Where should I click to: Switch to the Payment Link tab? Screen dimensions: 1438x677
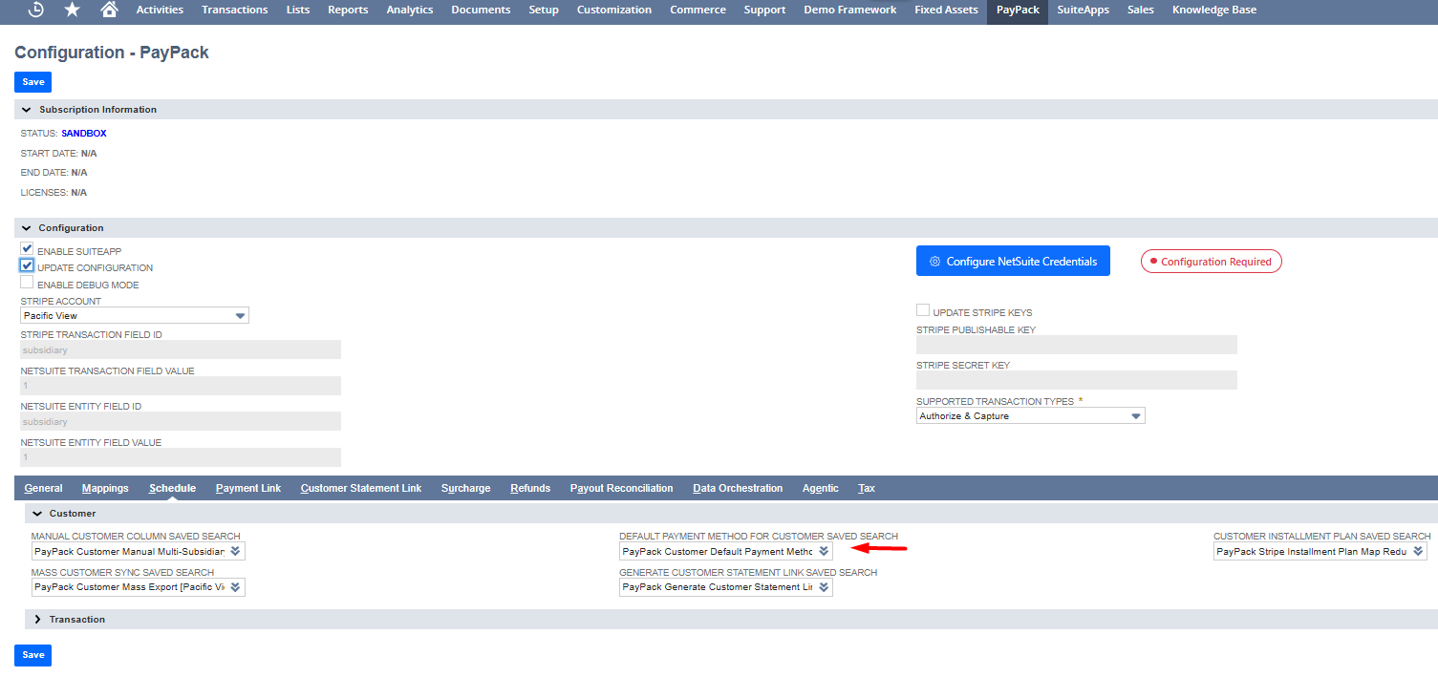tap(248, 488)
